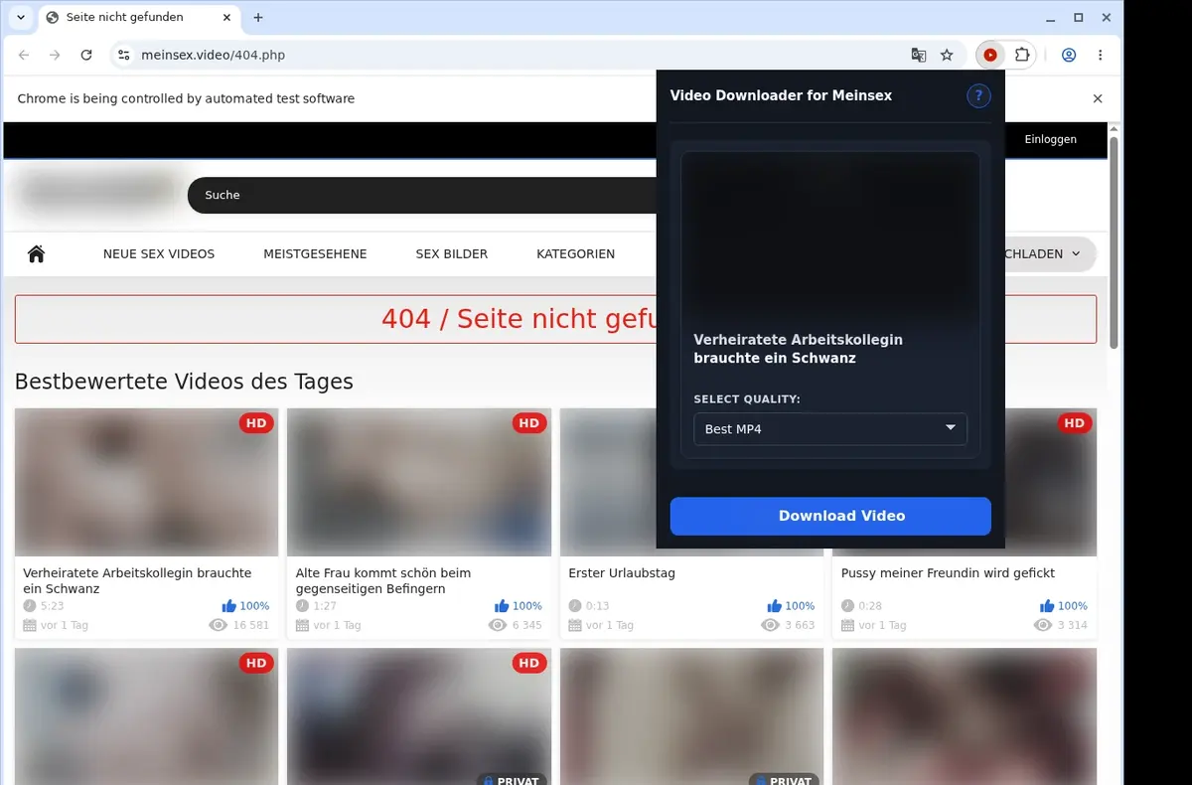
Task: Open the 'KATEGORIEN' menu item
Action: tap(576, 254)
